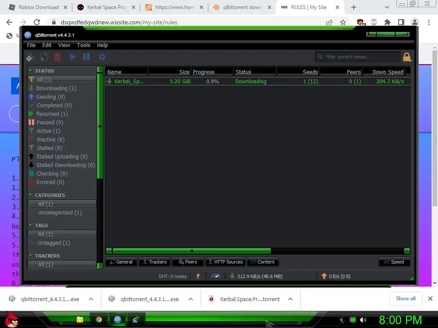Open the first qbittorrent exe download chevron
This screenshot has width=438, height=328.
91,299
